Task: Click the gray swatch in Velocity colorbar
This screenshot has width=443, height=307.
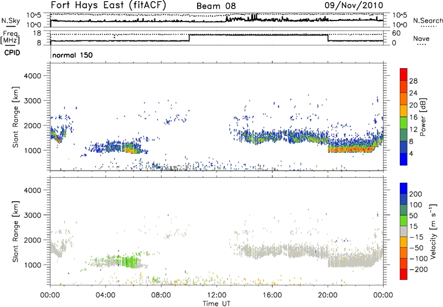Action: click(x=404, y=231)
